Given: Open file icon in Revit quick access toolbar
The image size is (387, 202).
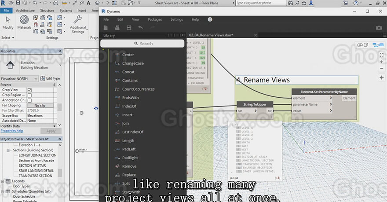Looking at the screenshot, I should (x=11, y=3).
